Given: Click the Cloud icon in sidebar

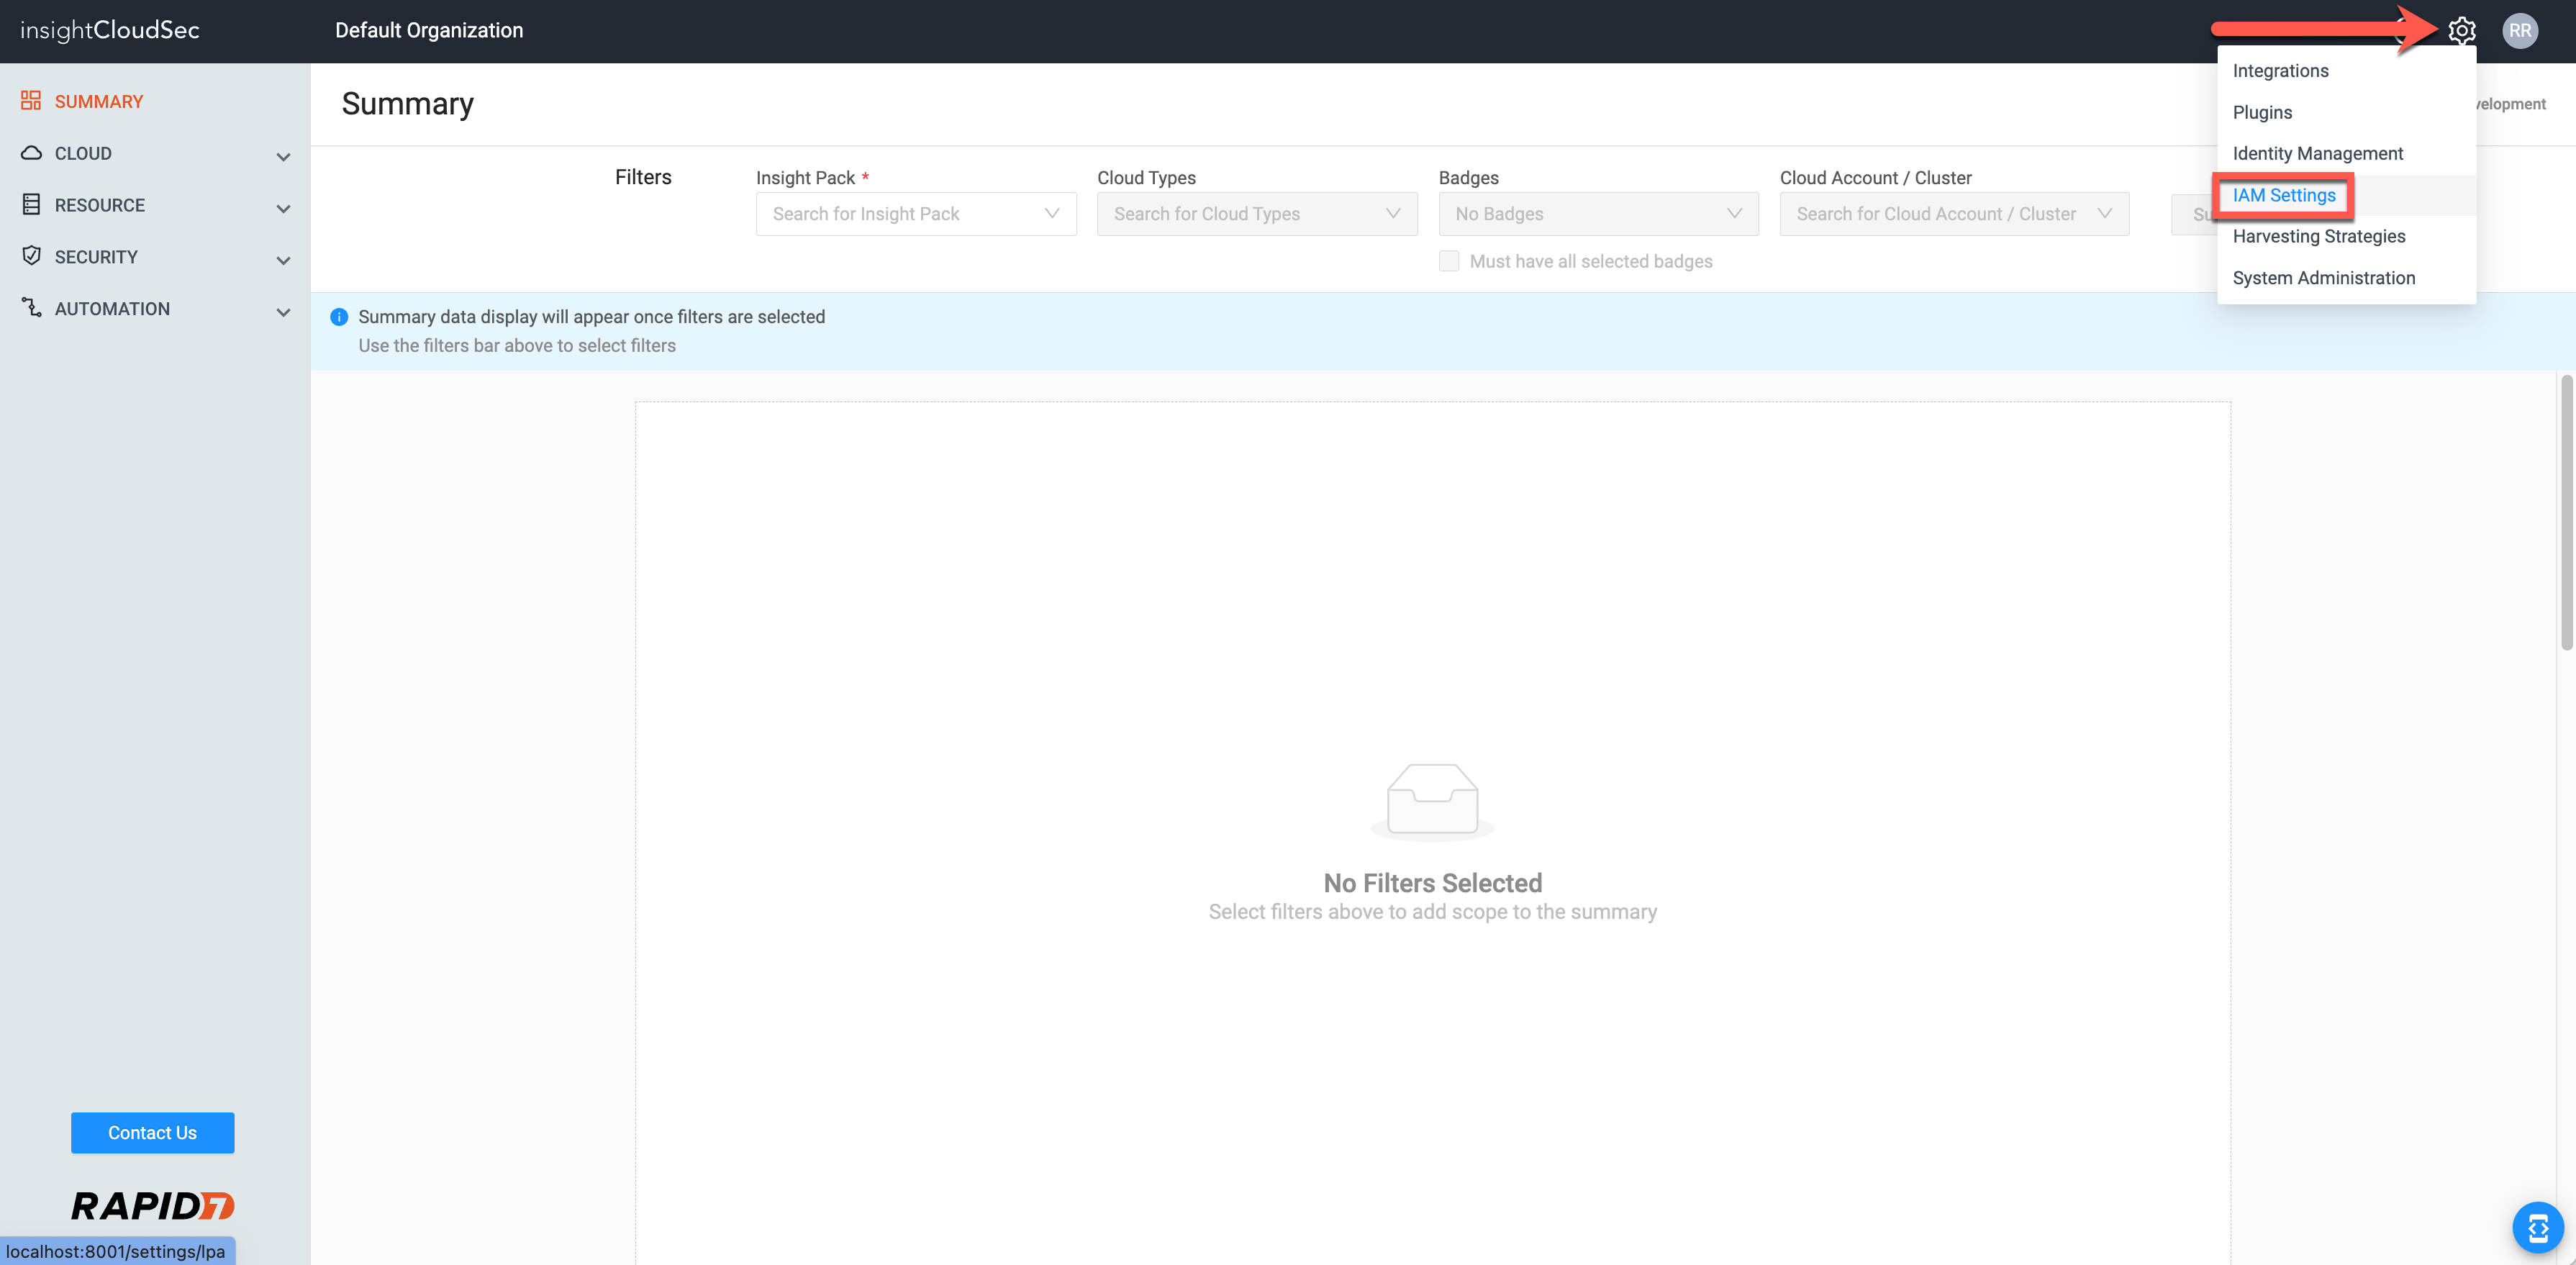Looking at the screenshot, I should point(31,153).
